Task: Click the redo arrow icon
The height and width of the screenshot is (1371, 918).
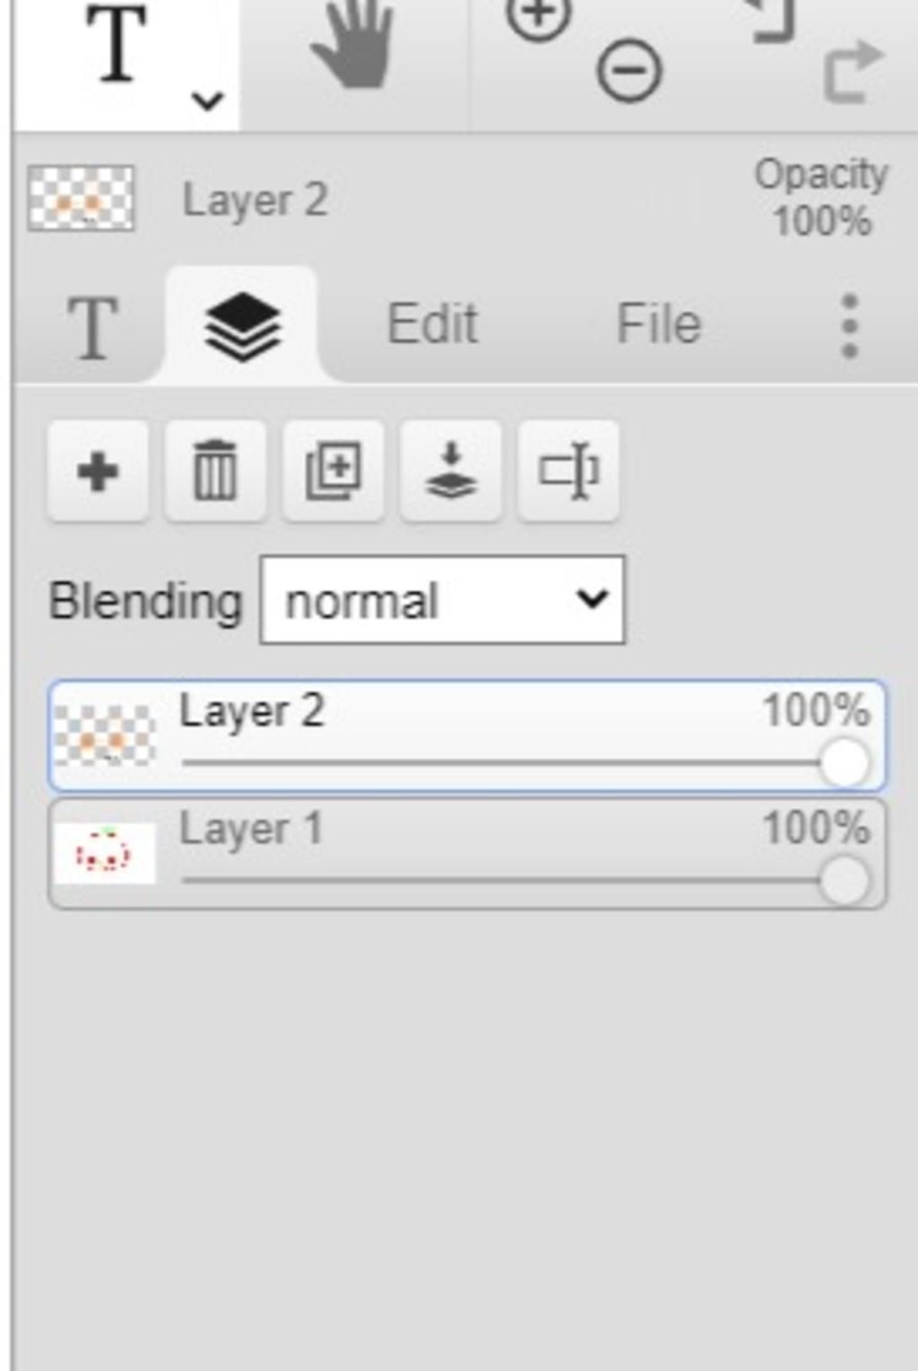Action: (853, 72)
